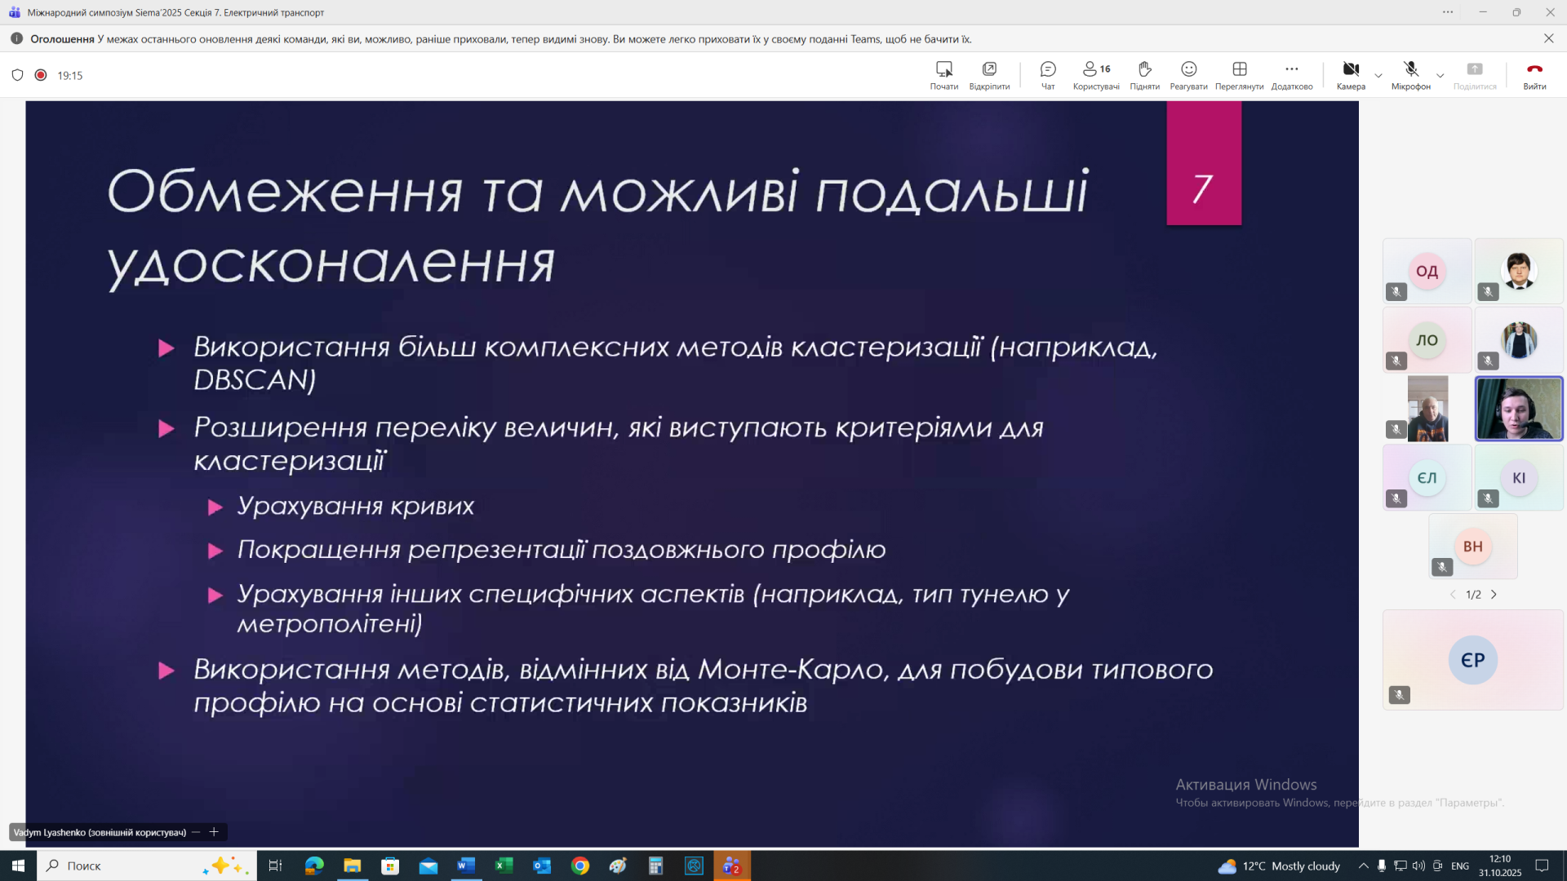
Task: Click the red recording indicator
Action: [41, 75]
